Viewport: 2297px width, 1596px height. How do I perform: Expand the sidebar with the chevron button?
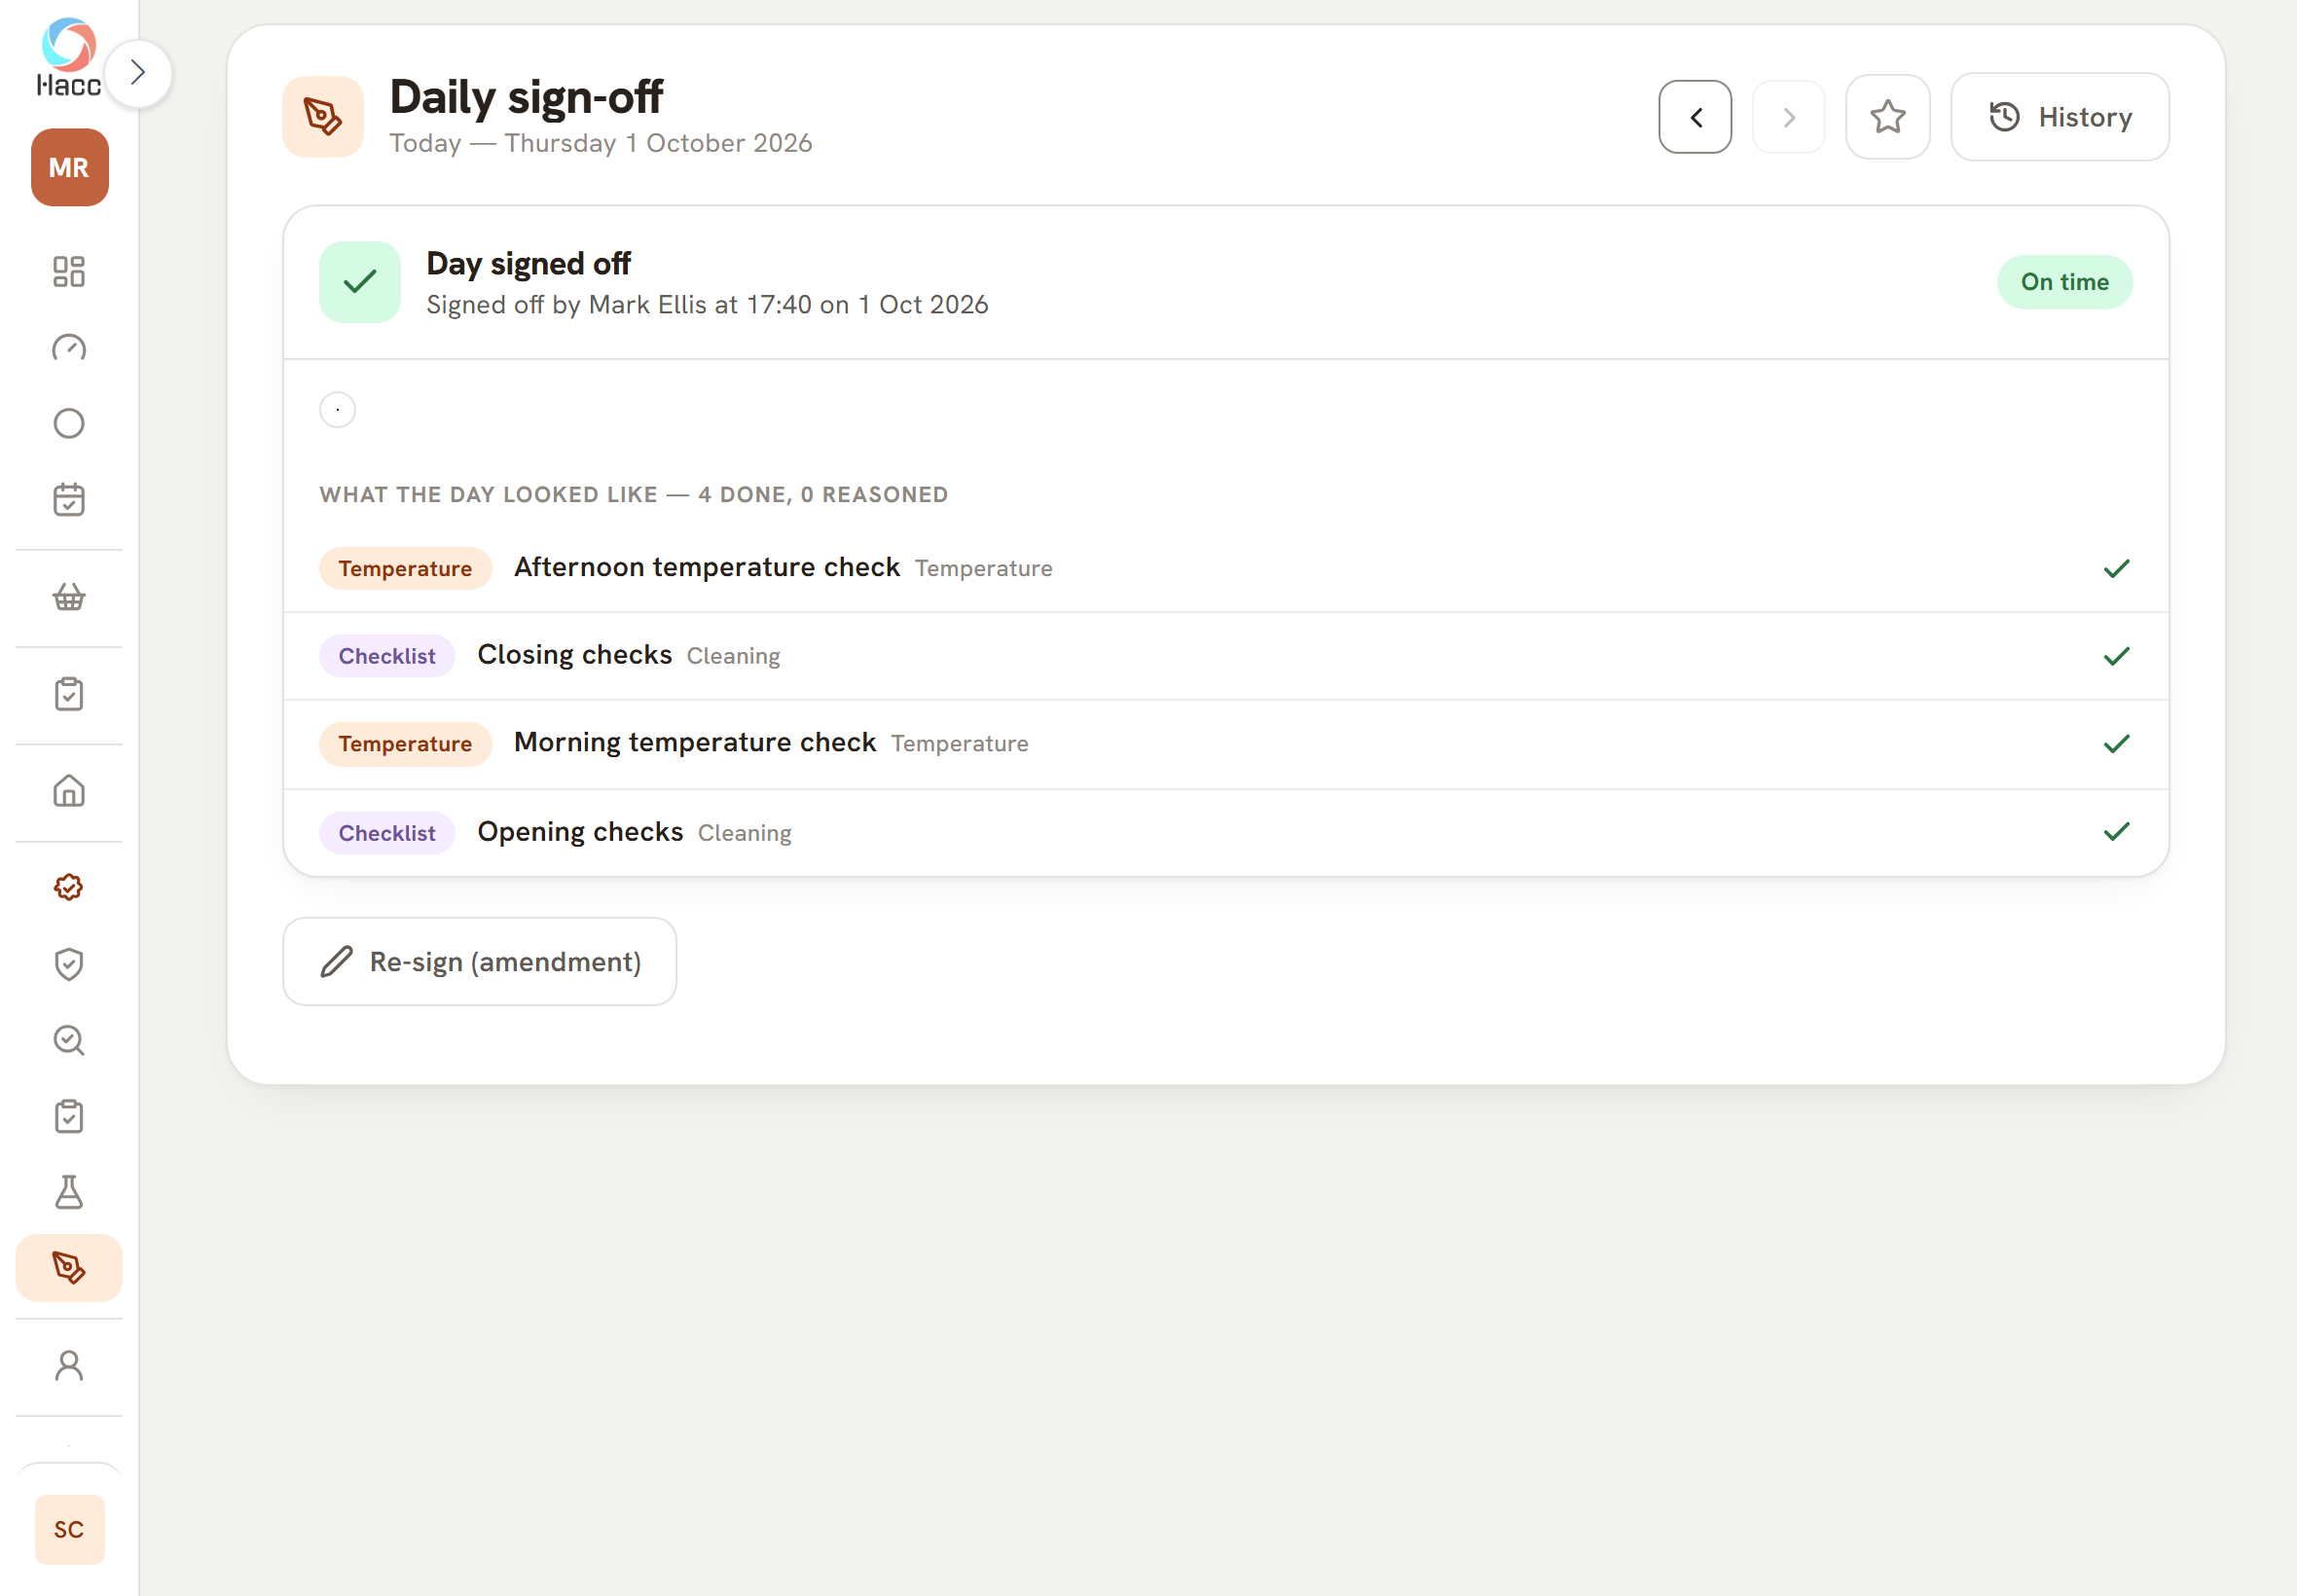pyautogui.click(x=138, y=73)
